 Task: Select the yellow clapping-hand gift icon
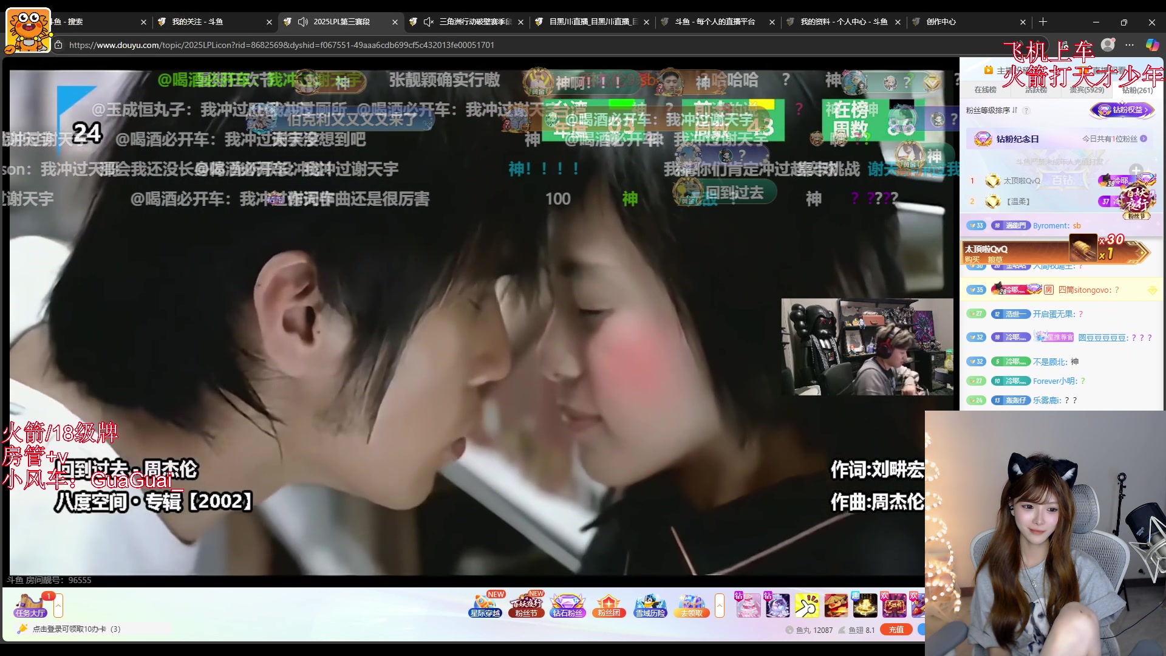(806, 606)
